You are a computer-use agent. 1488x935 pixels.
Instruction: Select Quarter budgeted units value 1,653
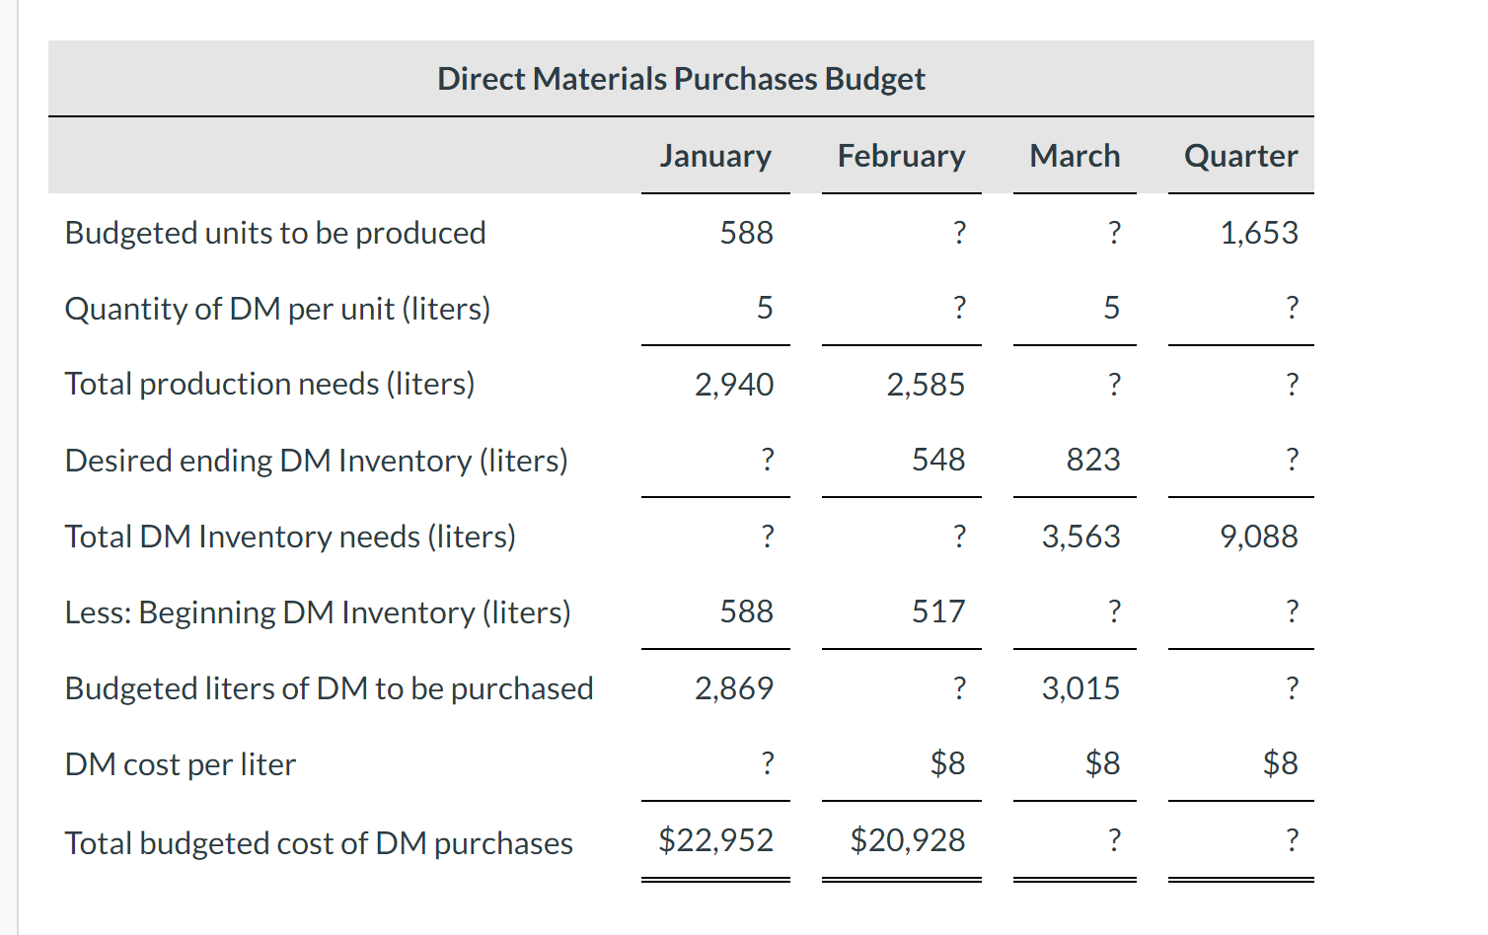(x=1259, y=233)
